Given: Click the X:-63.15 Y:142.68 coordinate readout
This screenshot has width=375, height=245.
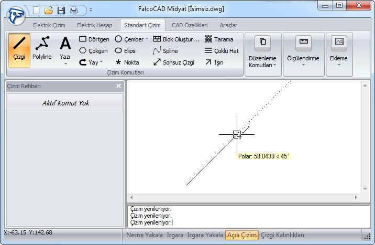Looking at the screenshot, I should pyautogui.click(x=28, y=232).
